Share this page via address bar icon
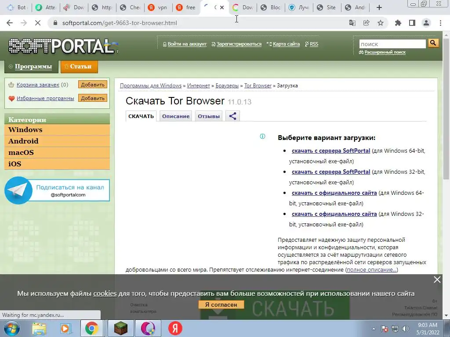 367,23
